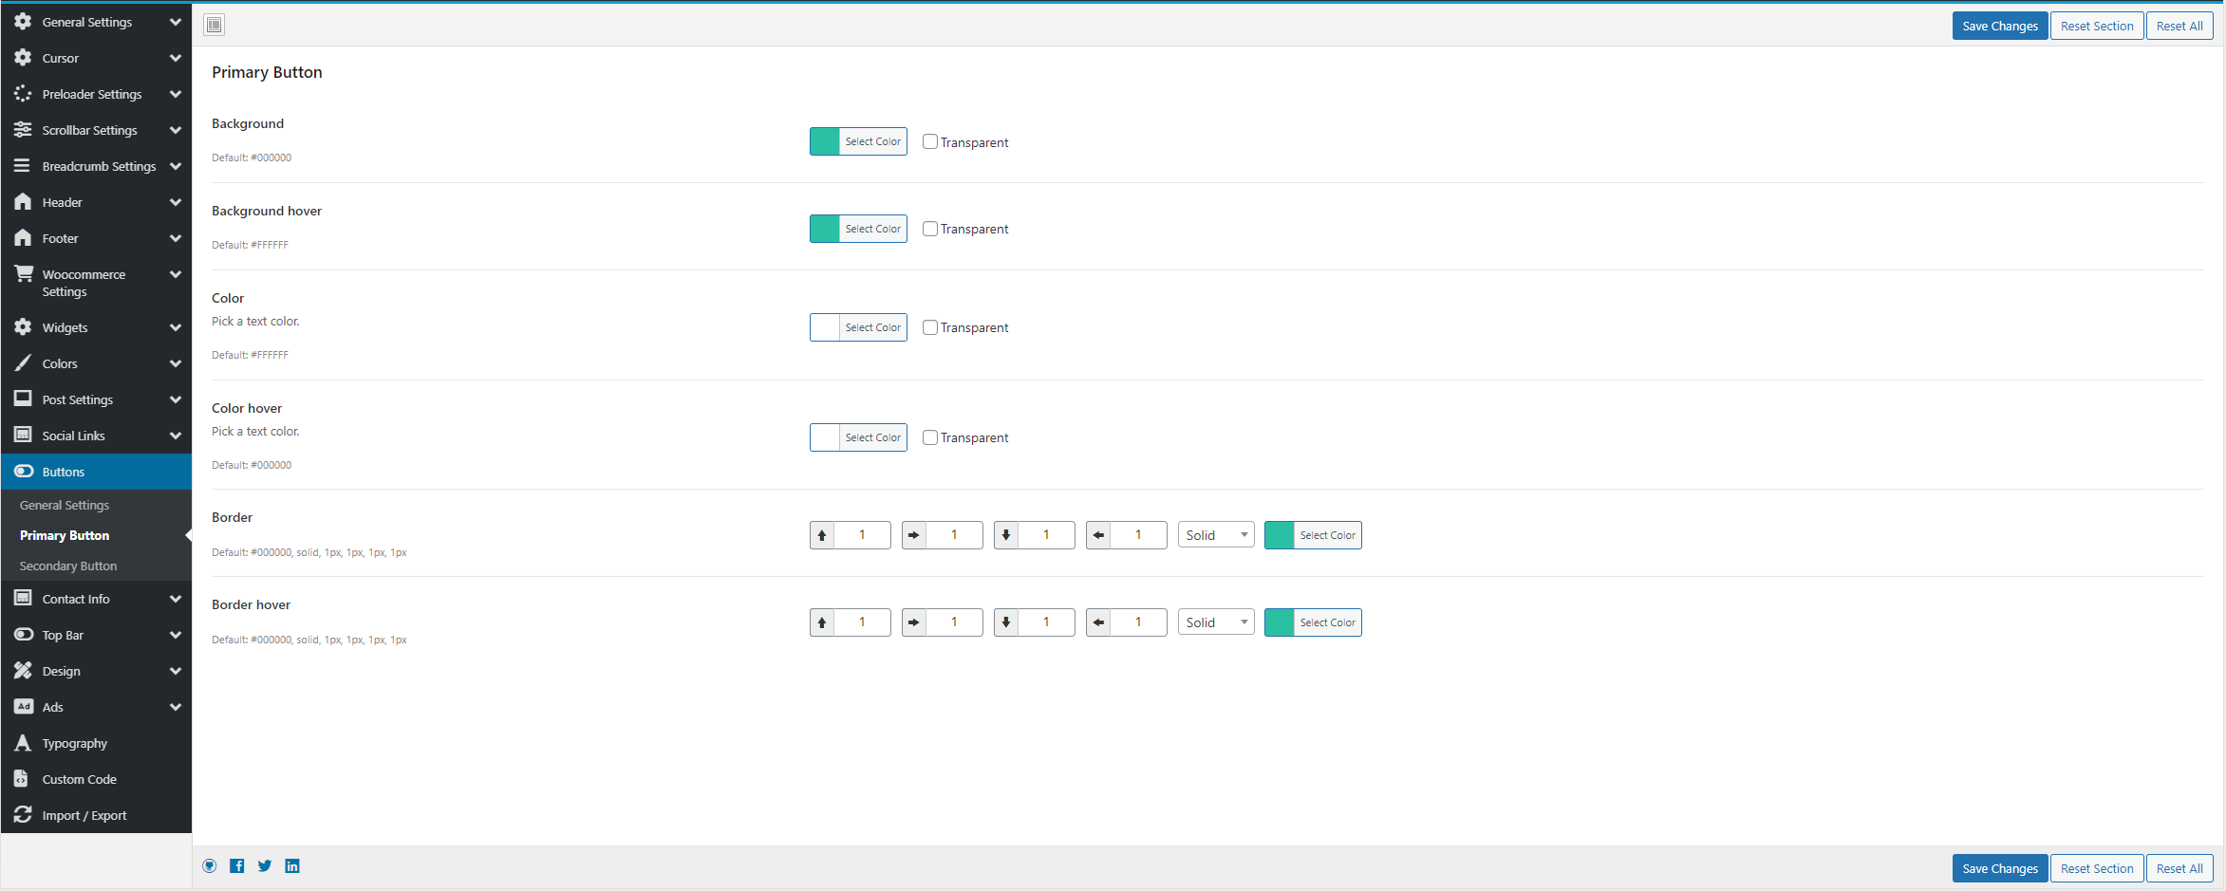Open the Facebook icon in the footer
Screen dimensions: 2226x891
237,865
